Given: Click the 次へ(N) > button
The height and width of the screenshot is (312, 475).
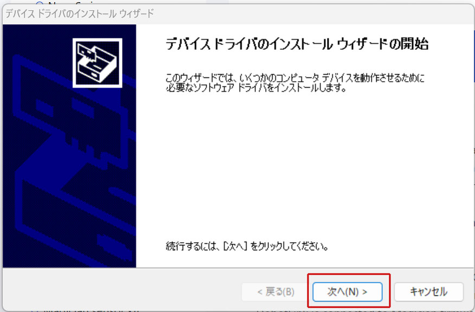Looking at the screenshot, I should (x=348, y=291).
